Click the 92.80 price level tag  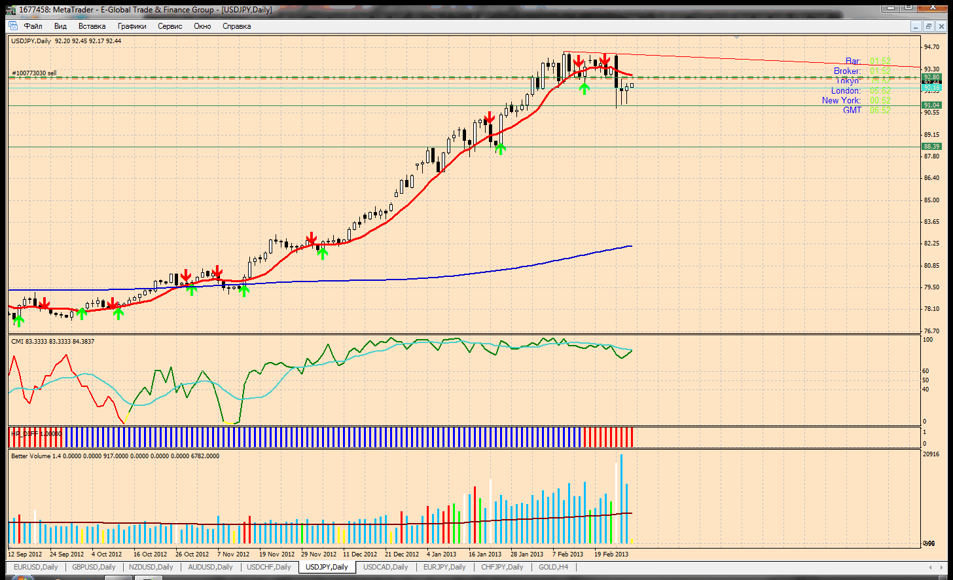coord(931,77)
